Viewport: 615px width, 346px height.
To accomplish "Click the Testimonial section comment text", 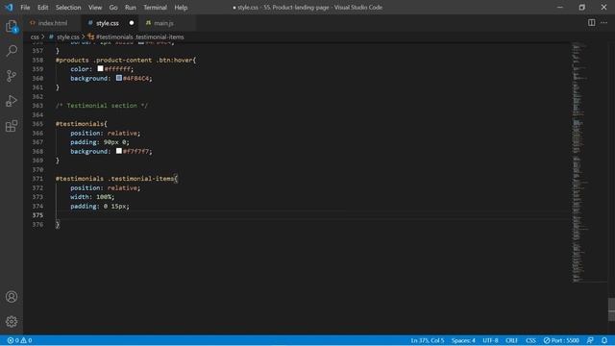I will click(x=102, y=106).
